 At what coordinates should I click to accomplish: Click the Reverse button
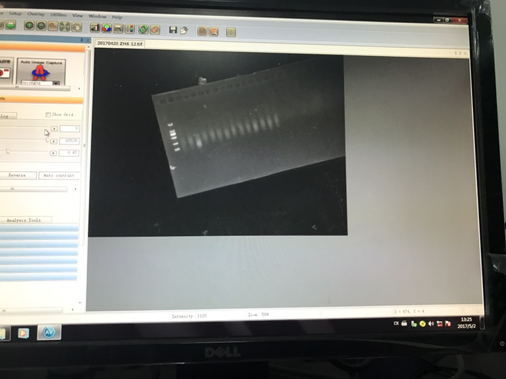coord(18,175)
